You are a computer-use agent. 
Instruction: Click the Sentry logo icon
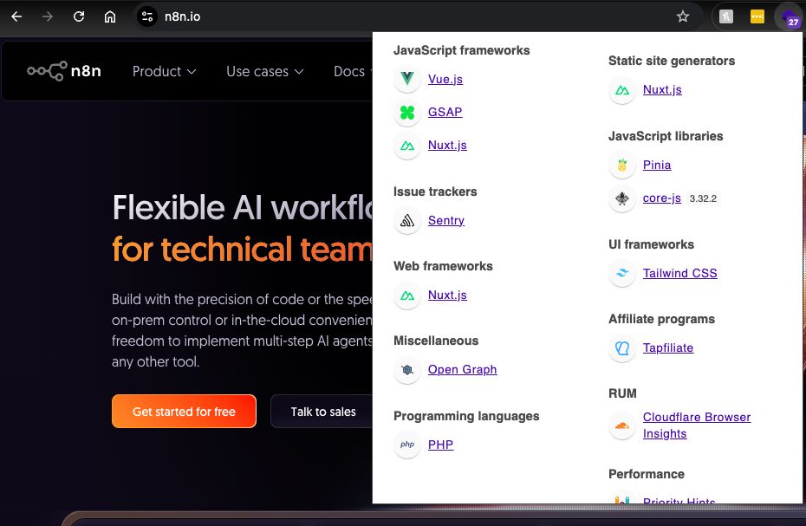coord(407,221)
